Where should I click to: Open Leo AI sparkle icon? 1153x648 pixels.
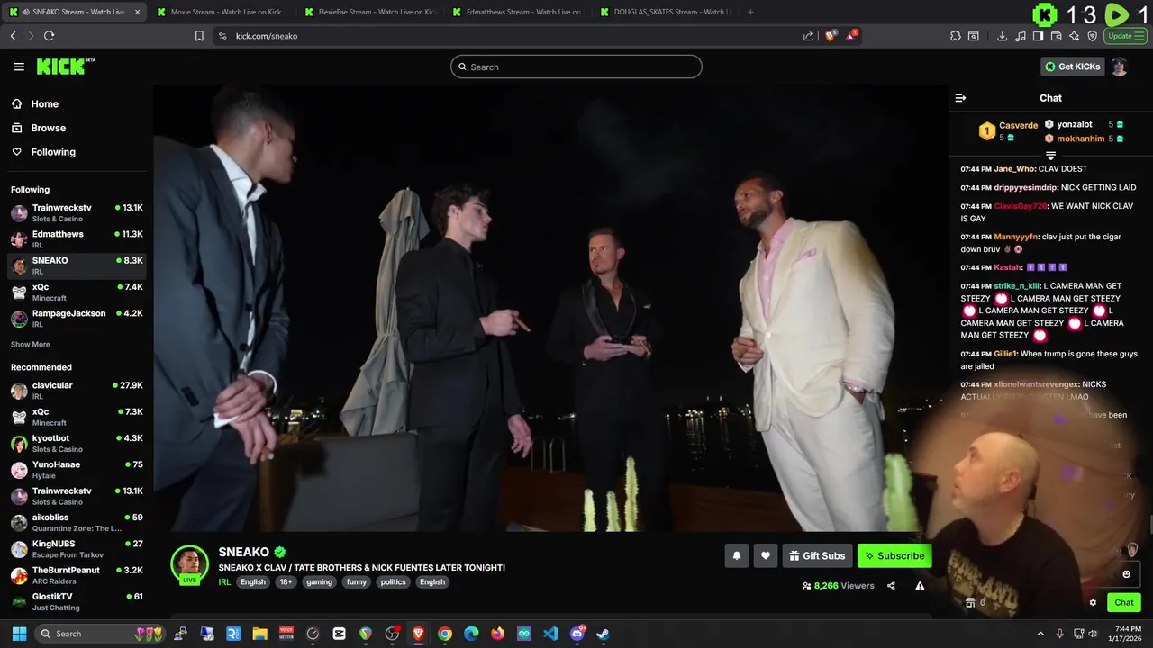pos(1074,36)
